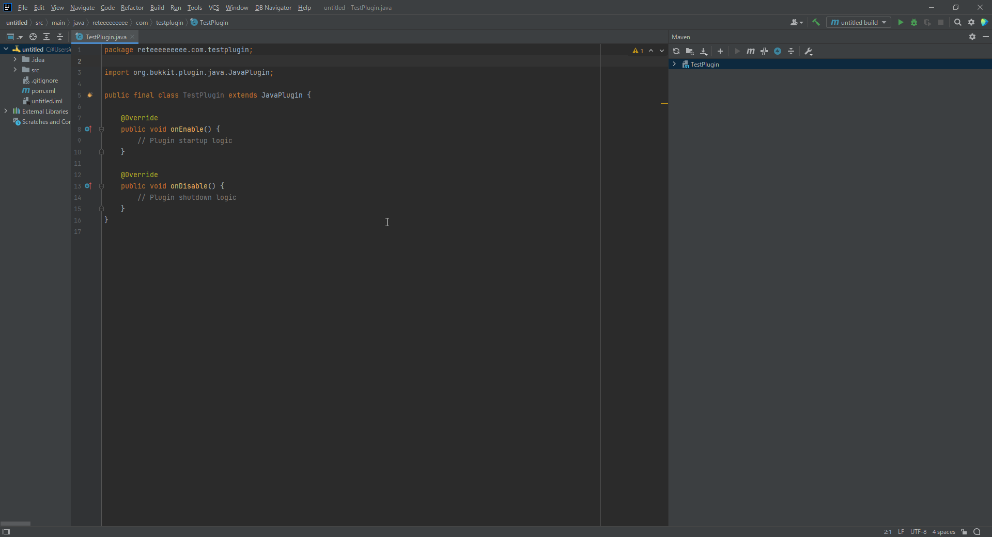Click Select Opened File crosshair icon
992x537 pixels.
click(x=33, y=37)
